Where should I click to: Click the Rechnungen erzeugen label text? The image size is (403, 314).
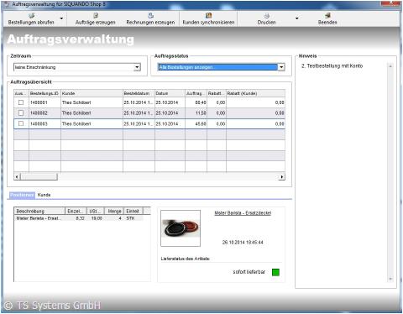[x=150, y=22]
